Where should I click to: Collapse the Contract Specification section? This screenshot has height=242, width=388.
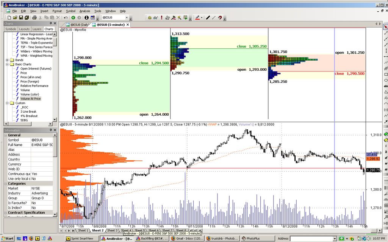point(5,213)
